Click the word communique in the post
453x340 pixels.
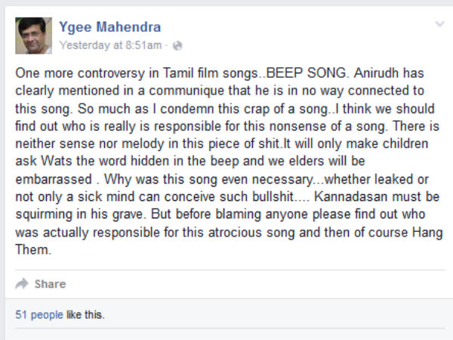pyautogui.click(x=186, y=91)
